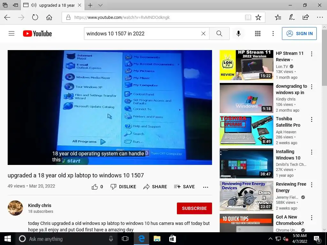Share this page with Edge's share icon
This screenshot has height=245, width=327.
pos(306,17)
